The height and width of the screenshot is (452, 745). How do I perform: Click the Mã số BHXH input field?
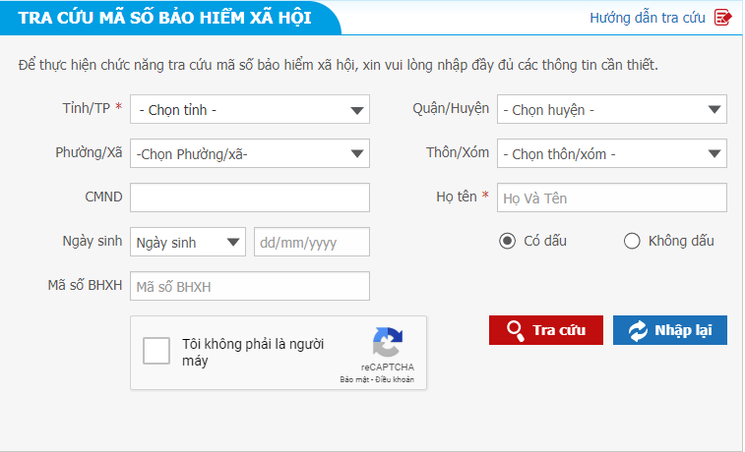pyautogui.click(x=249, y=286)
